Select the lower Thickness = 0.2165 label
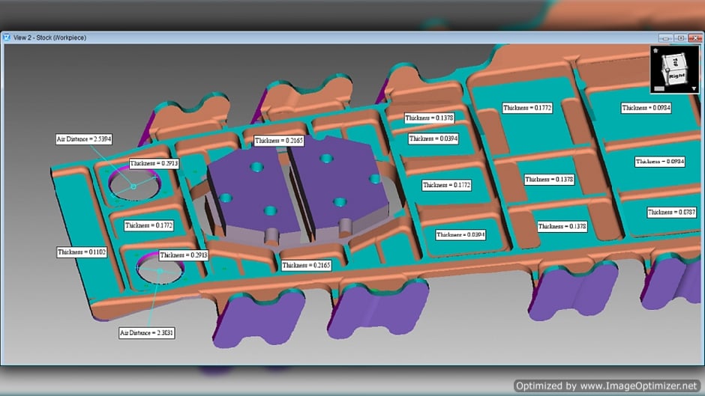 pyautogui.click(x=306, y=265)
